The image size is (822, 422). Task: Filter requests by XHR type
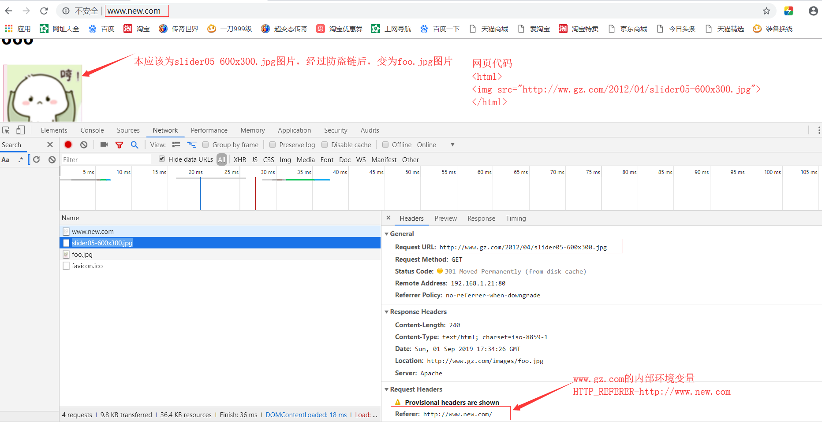240,159
